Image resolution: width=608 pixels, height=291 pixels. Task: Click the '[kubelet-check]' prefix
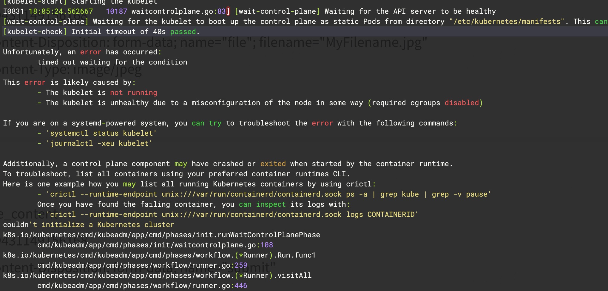35,32
